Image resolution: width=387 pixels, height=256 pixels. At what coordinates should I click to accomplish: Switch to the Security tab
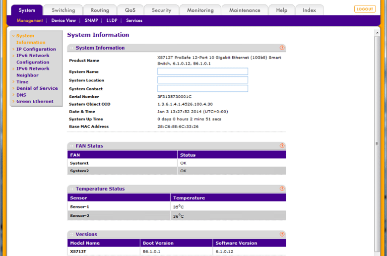(x=161, y=10)
